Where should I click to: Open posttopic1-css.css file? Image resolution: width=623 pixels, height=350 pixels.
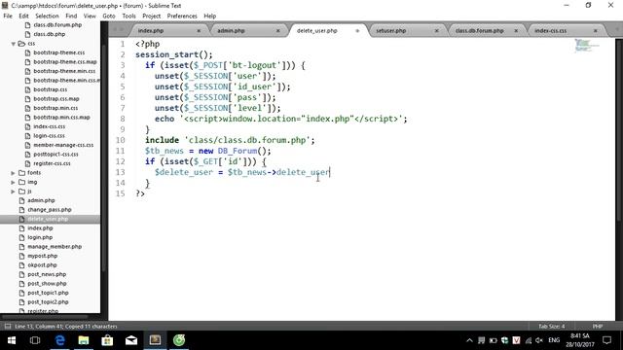[x=55, y=154]
